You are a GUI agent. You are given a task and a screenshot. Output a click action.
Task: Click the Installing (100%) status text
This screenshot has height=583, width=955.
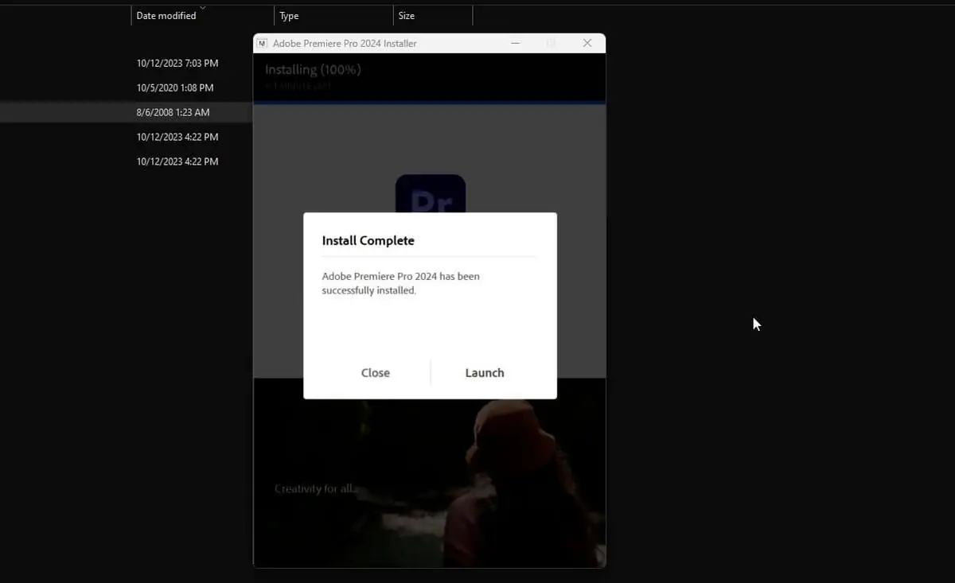[313, 70]
